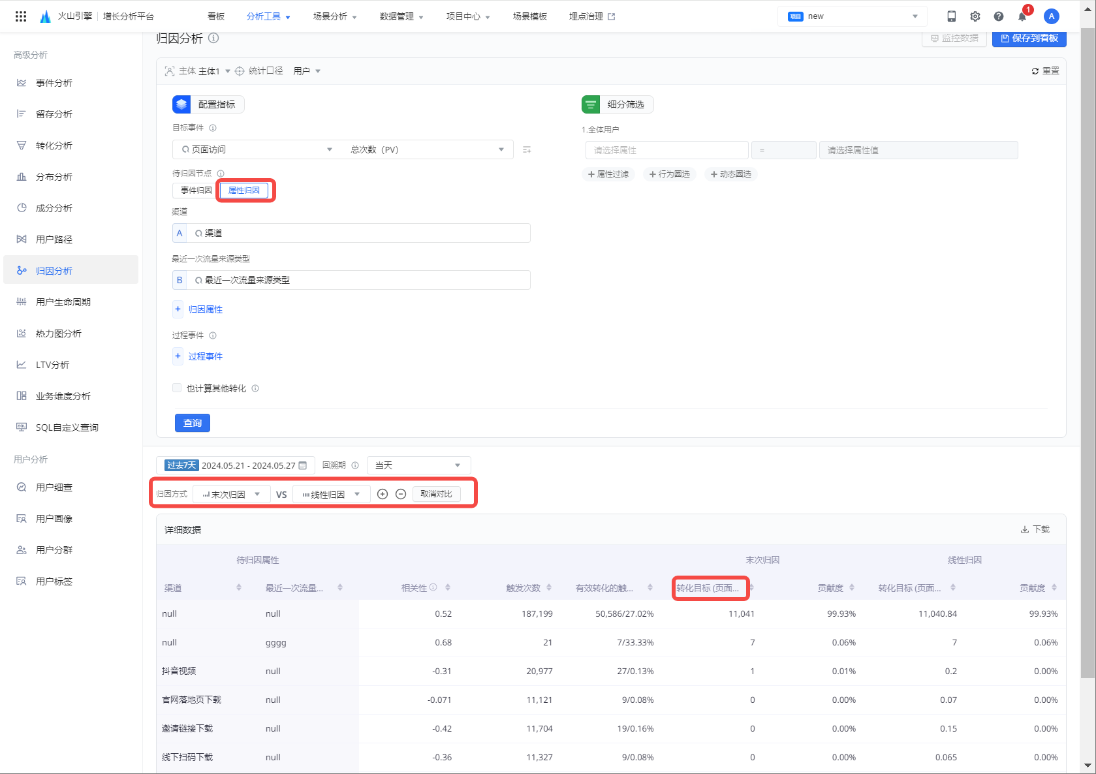Expand the 统计口径 用户 dropdown
This screenshot has height=774, width=1096.
pos(307,71)
